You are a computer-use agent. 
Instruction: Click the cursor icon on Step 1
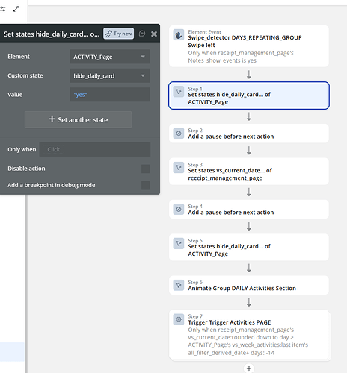point(179,92)
